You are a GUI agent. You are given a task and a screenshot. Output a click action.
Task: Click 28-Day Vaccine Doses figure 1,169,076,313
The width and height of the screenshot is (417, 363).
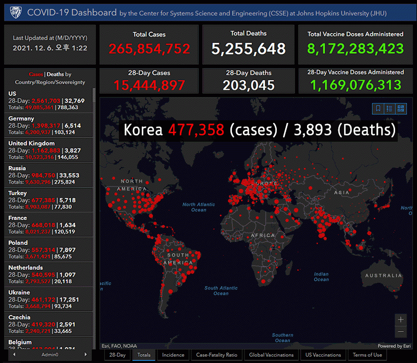355,85
